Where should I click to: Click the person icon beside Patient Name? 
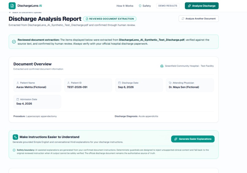[x=18, y=83]
